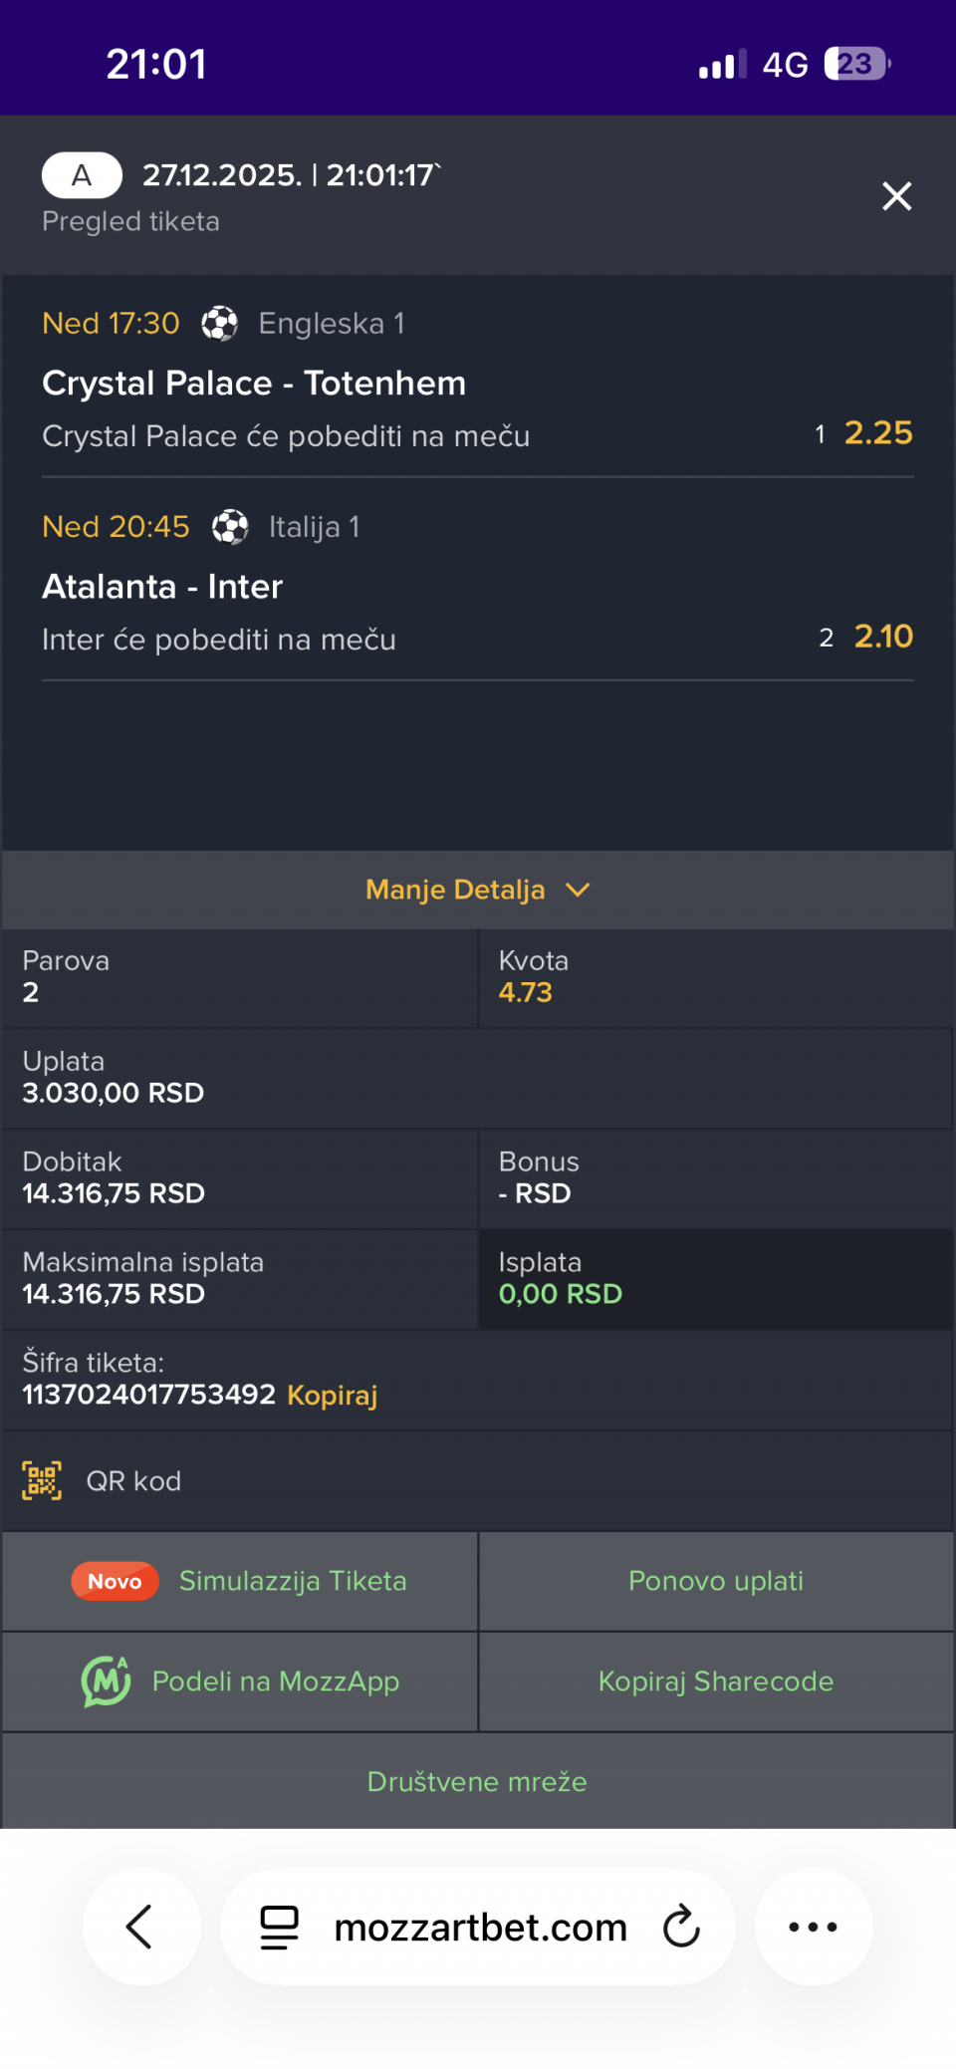Screen dimensions: 956x2069
Task: Reload the mozzartbet.com page
Action: (682, 1927)
